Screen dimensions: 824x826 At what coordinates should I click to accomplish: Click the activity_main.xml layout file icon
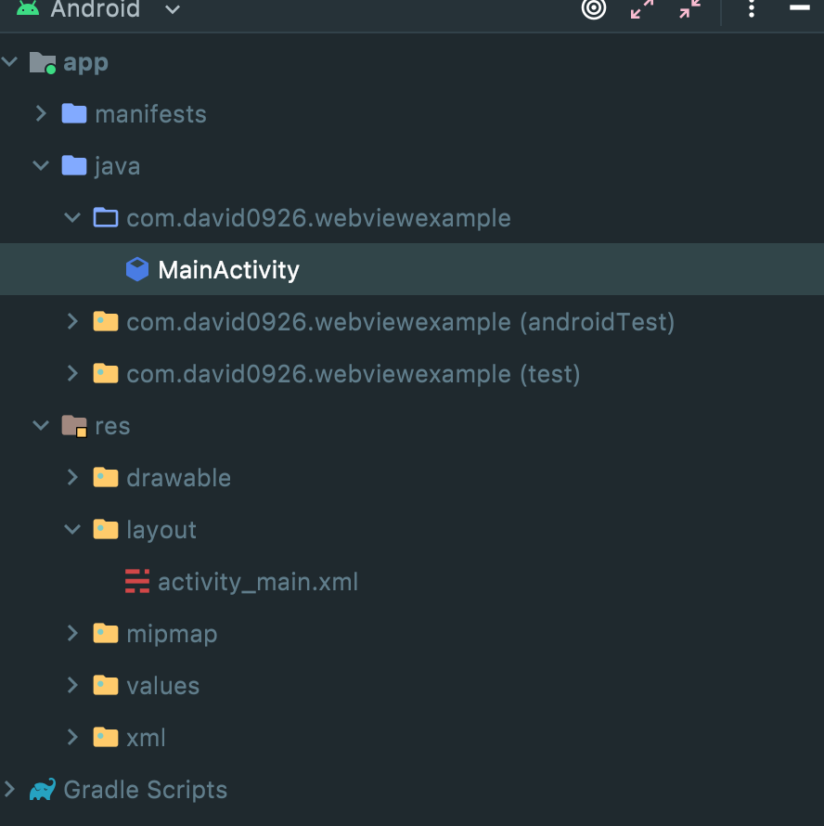pos(137,582)
